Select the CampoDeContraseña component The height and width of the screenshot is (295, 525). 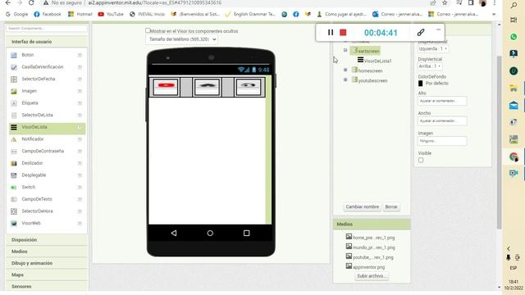tap(43, 151)
